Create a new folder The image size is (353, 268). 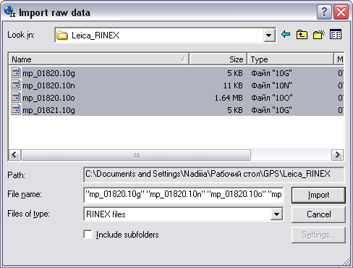coord(319,35)
